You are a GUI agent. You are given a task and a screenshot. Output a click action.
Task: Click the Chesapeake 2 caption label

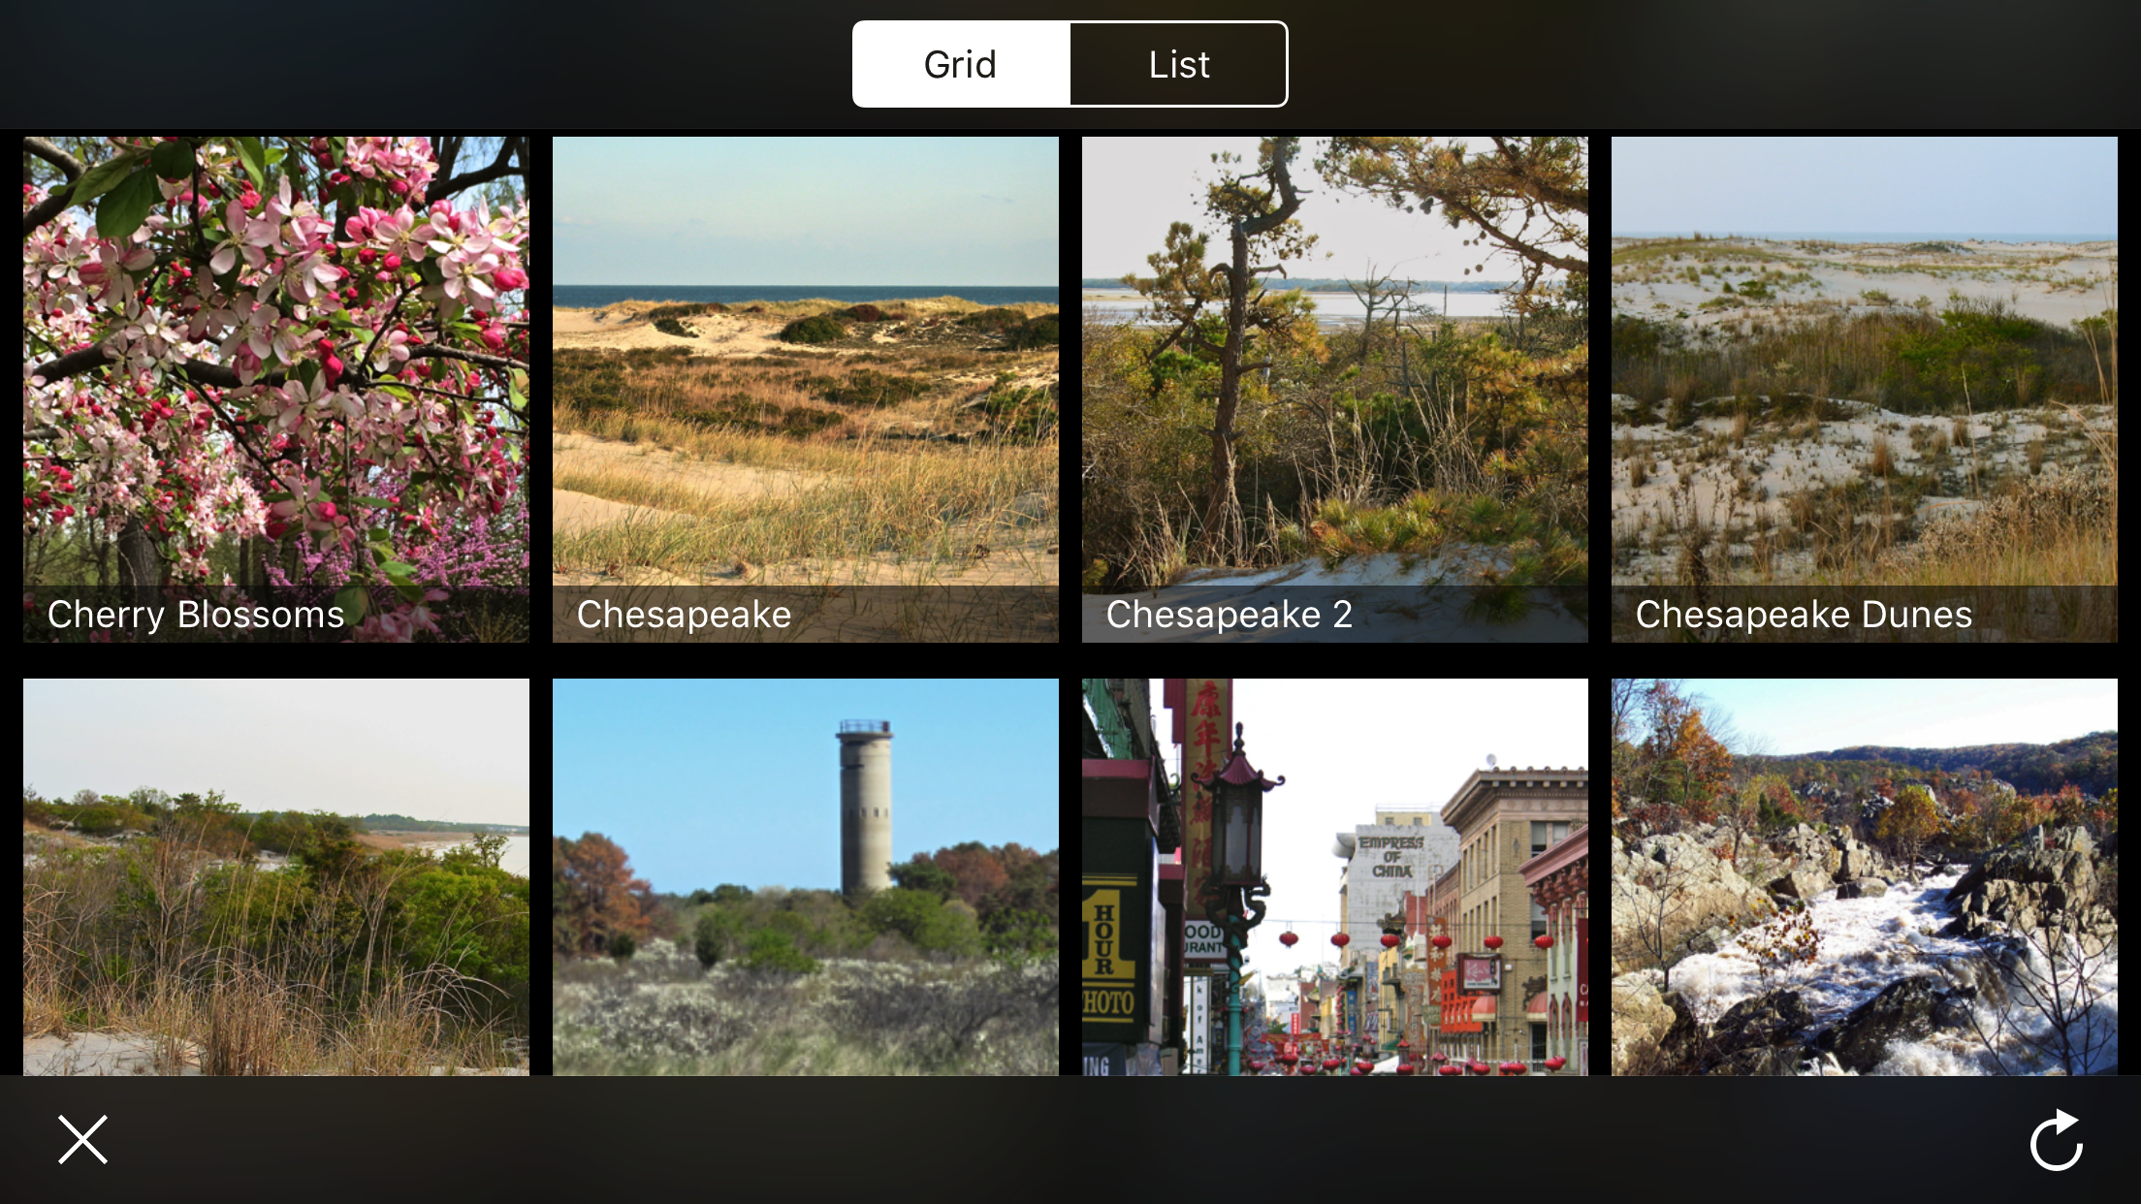point(1229,615)
